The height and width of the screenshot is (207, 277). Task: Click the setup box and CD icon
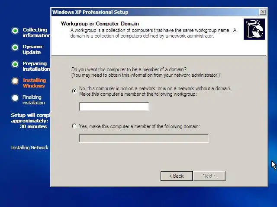pos(254,29)
